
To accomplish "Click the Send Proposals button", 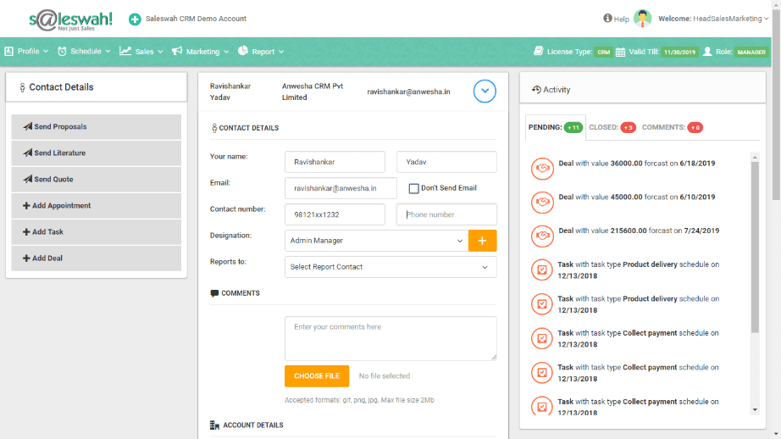I will coord(96,126).
